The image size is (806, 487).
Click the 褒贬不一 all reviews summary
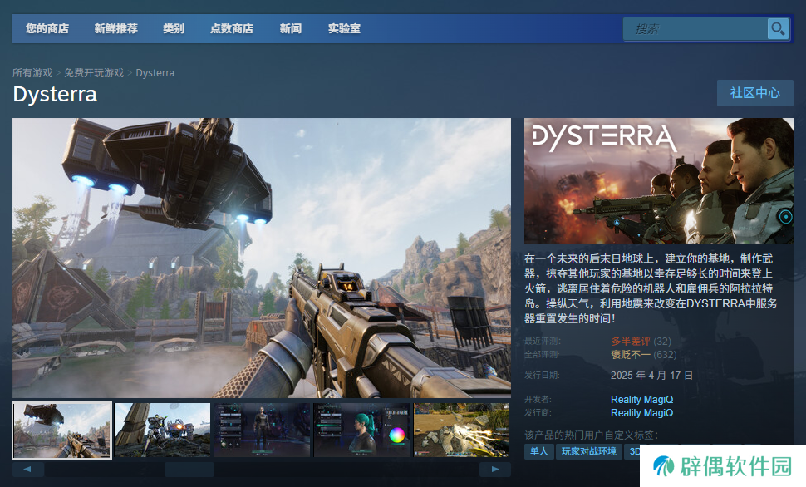click(x=631, y=354)
